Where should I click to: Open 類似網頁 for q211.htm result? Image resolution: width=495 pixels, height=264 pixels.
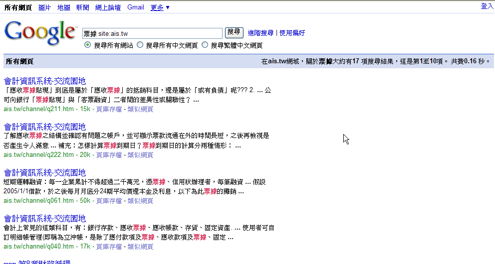(140, 109)
